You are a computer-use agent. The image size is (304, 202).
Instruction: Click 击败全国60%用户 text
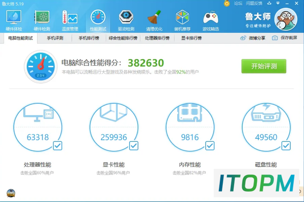pos(37,173)
